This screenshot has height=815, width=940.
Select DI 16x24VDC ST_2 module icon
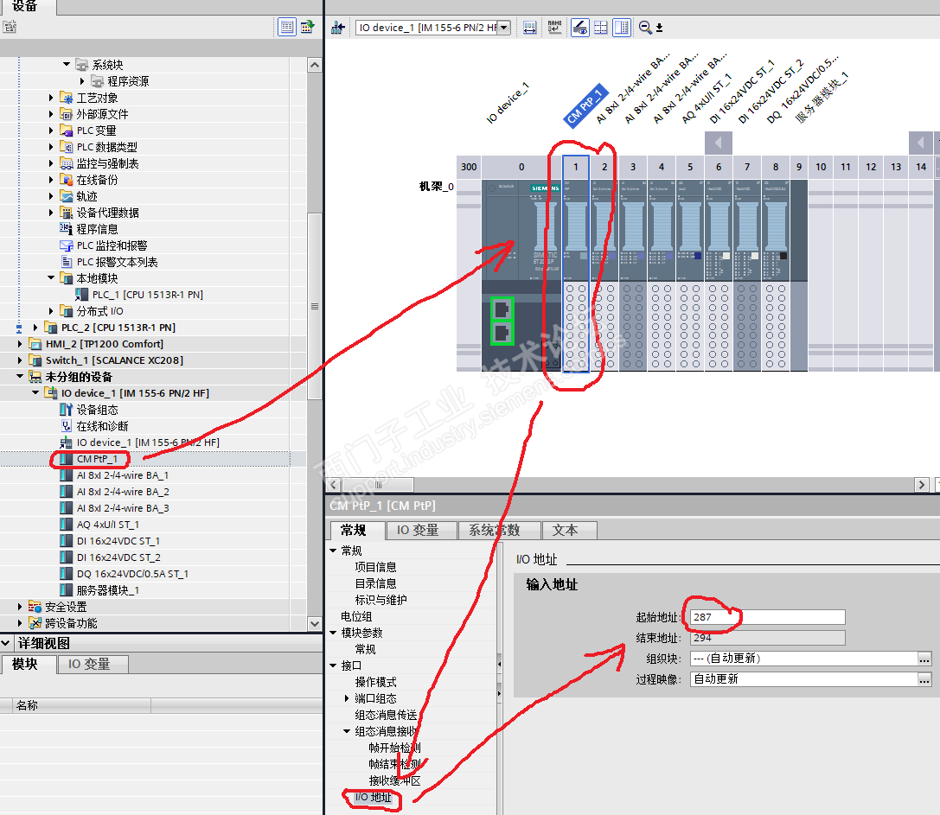(x=66, y=557)
